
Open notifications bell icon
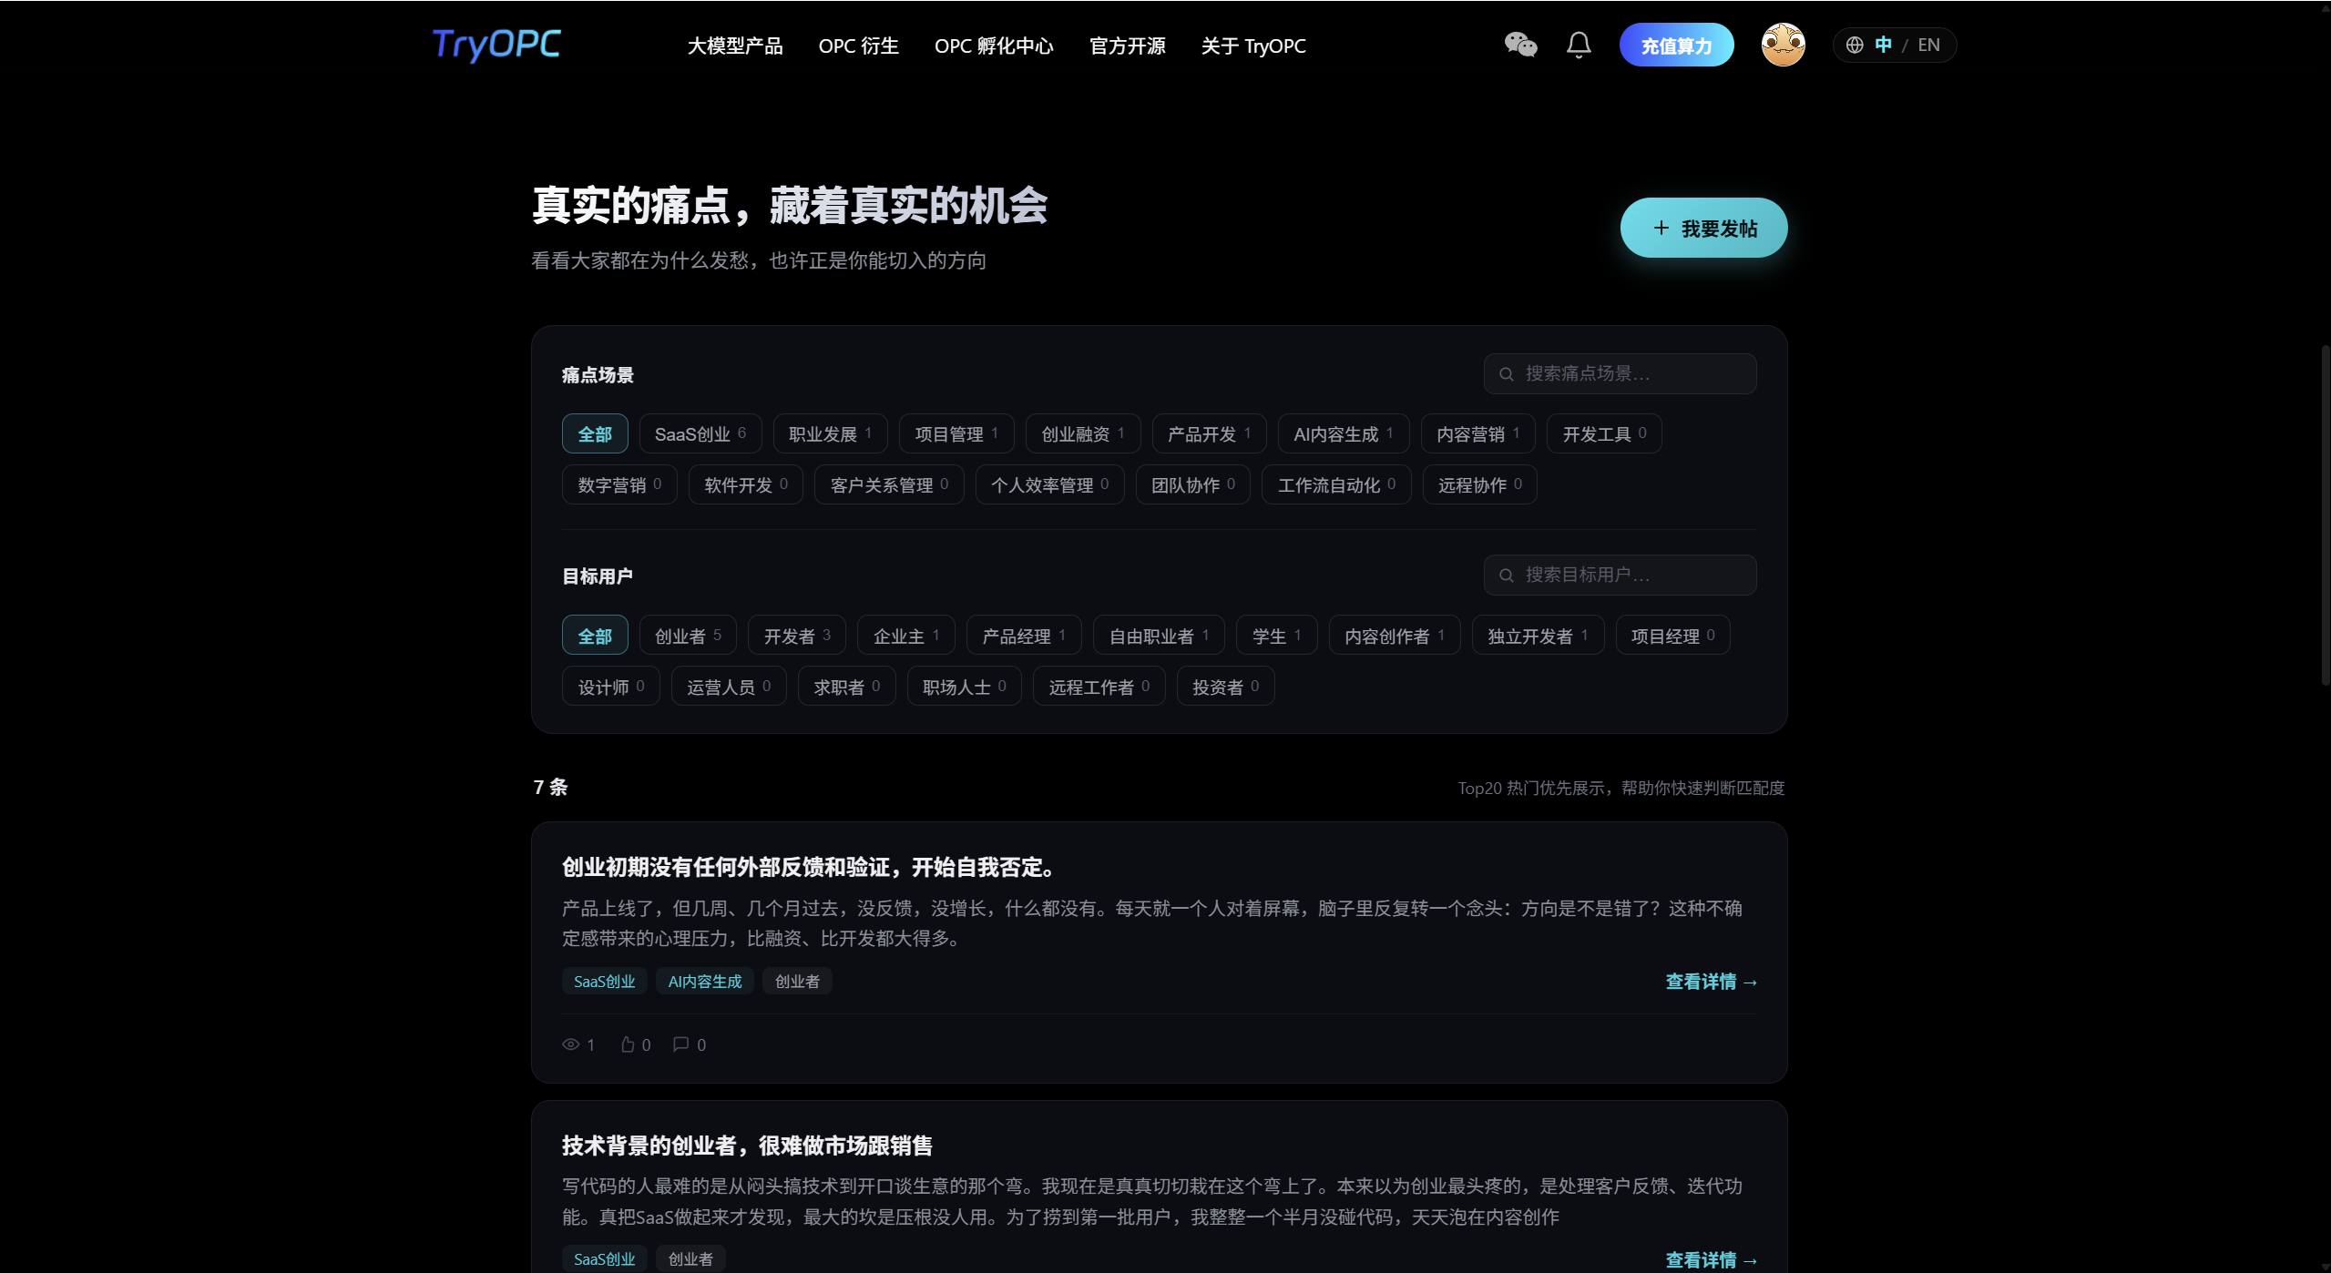click(x=1579, y=45)
